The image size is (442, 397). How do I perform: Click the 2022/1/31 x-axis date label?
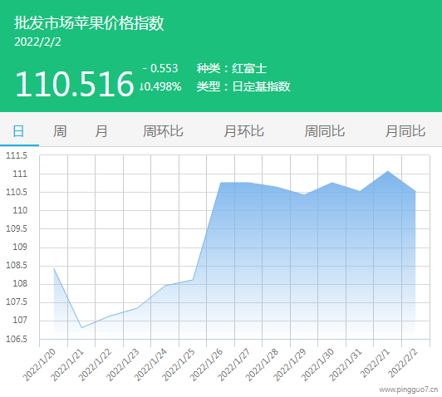click(x=346, y=365)
